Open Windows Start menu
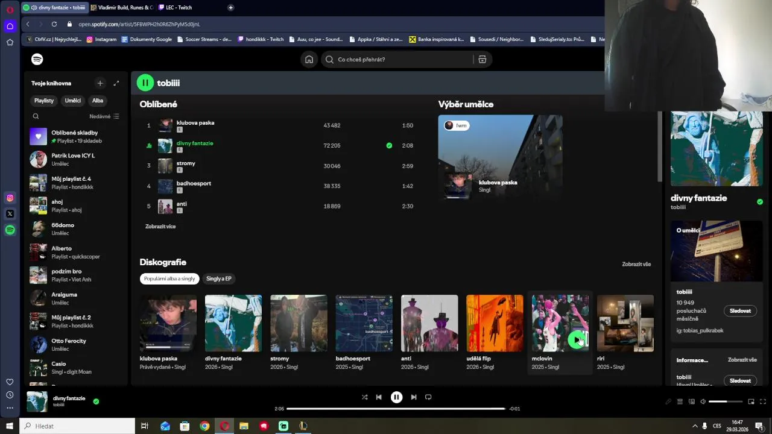The image size is (772, 434). pos(9,426)
